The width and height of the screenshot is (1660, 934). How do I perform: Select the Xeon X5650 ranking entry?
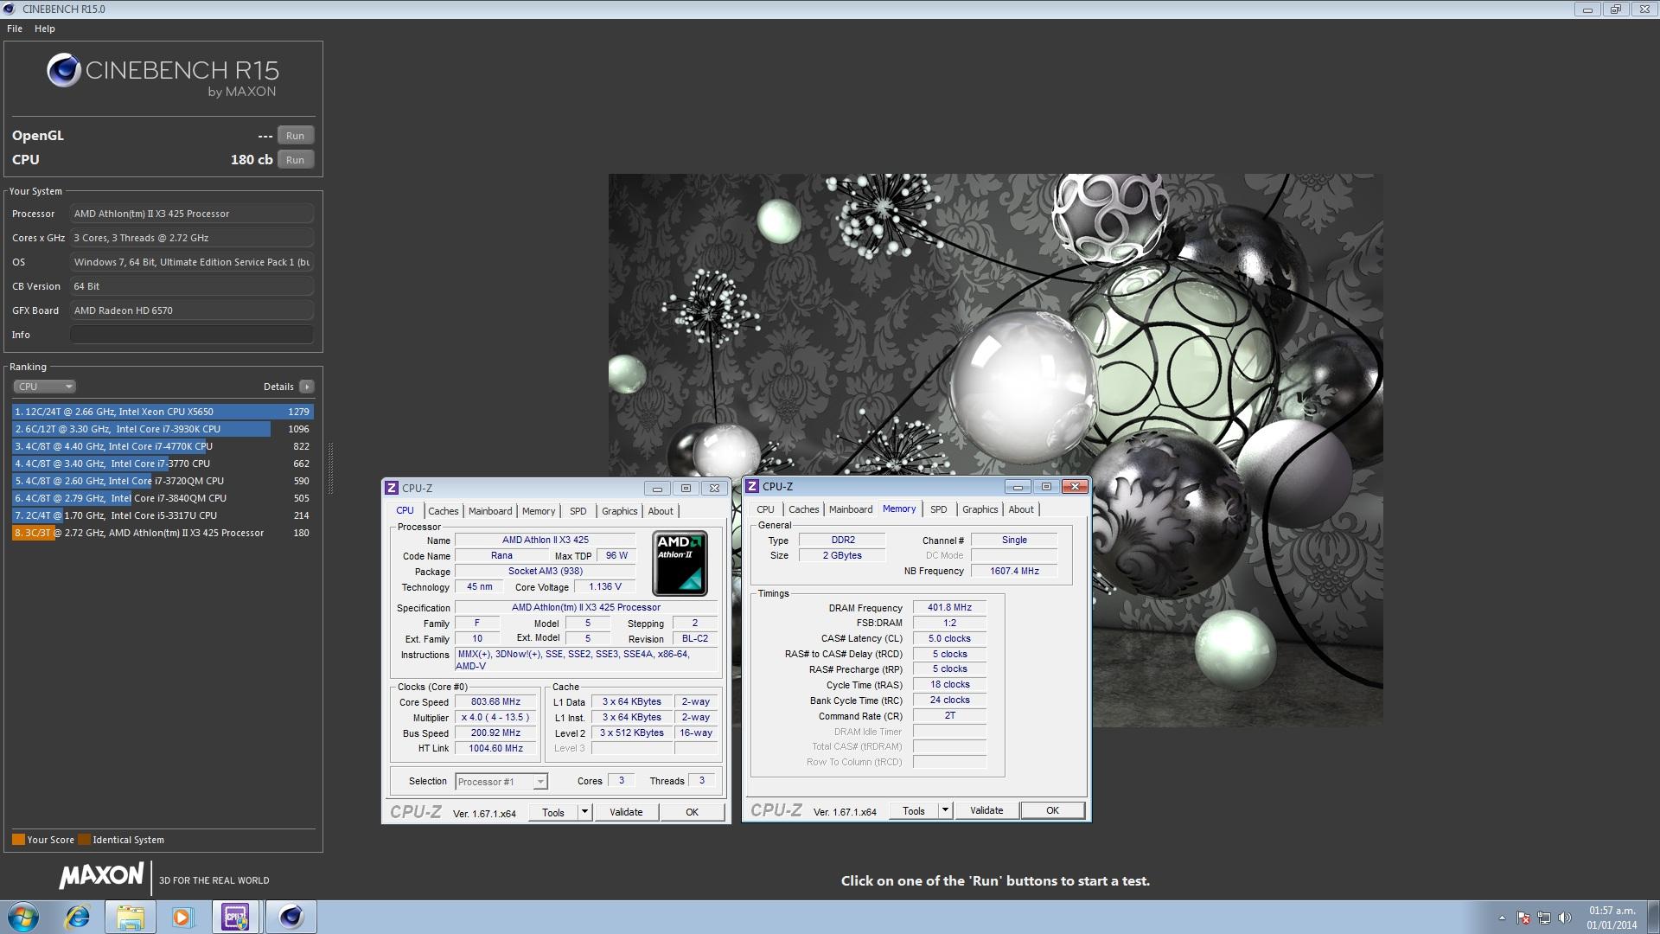tap(163, 412)
